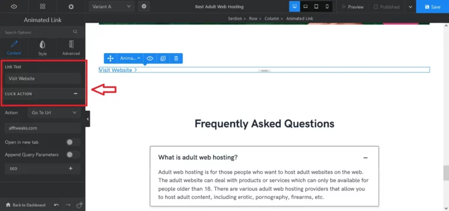Click the page vertical scrollbar thumb

tap(446, 173)
